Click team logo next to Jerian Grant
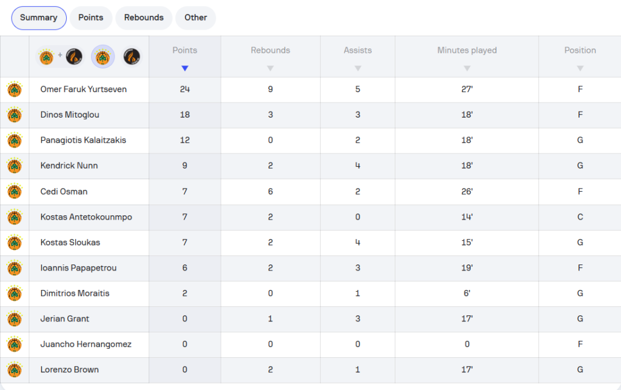 (15, 319)
